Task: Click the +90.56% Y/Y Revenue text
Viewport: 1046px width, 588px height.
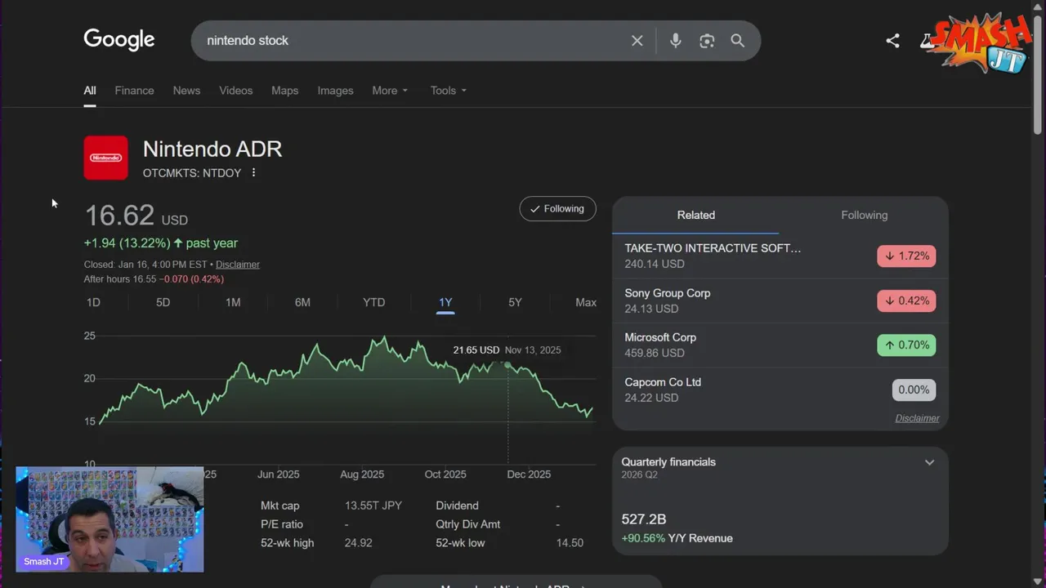Action: click(677, 538)
